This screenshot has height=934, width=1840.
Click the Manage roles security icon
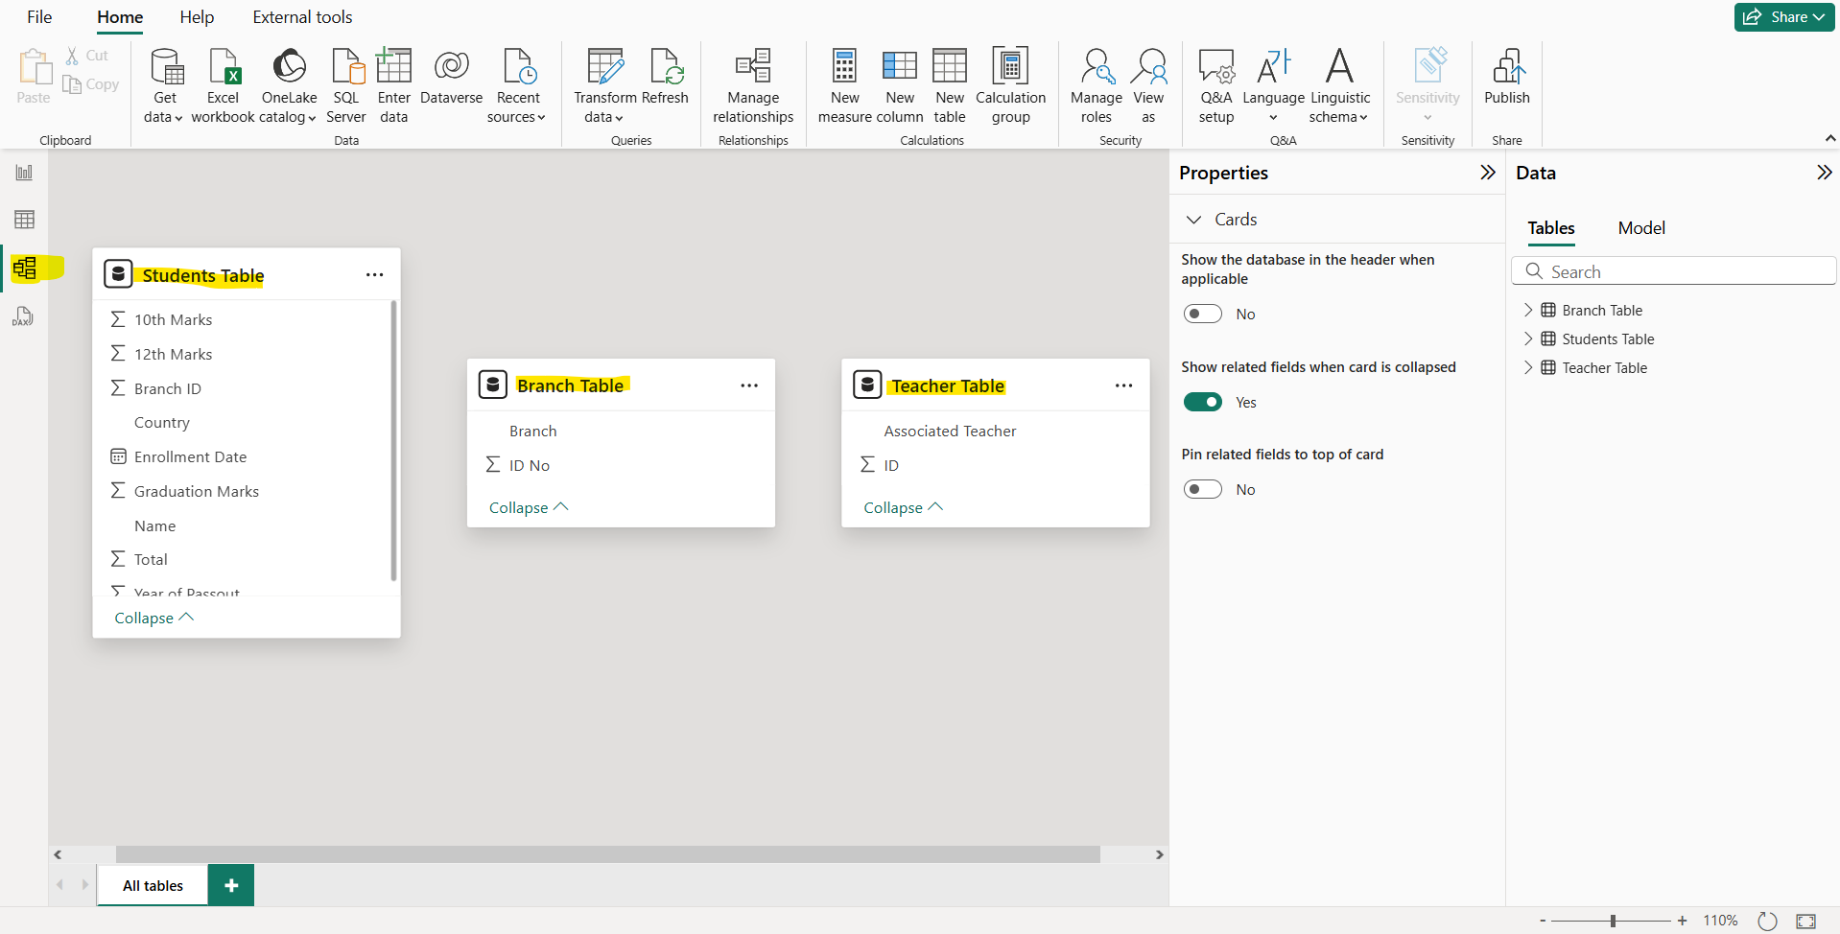1095,84
